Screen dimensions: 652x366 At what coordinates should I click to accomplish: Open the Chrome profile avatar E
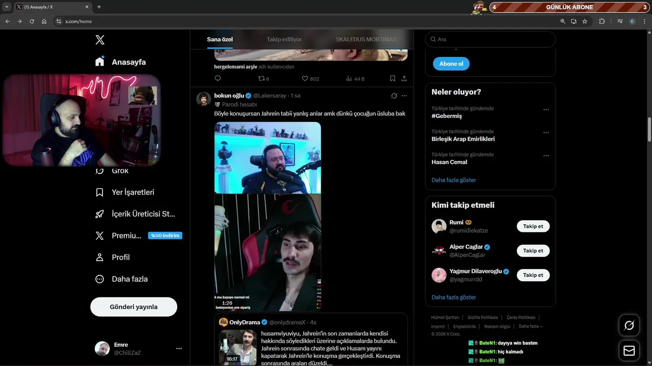[632, 21]
